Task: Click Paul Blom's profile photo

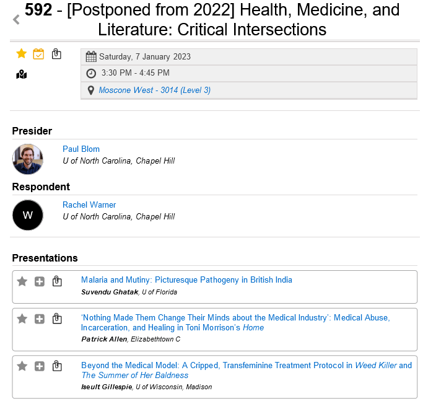Action: pos(28,159)
